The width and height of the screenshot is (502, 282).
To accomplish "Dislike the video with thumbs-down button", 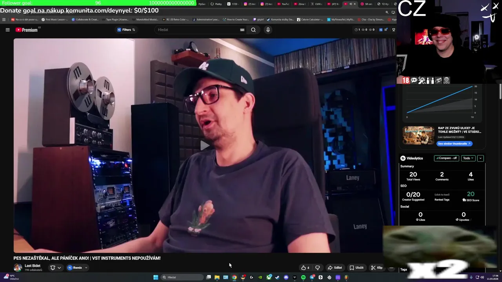I will [x=318, y=268].
